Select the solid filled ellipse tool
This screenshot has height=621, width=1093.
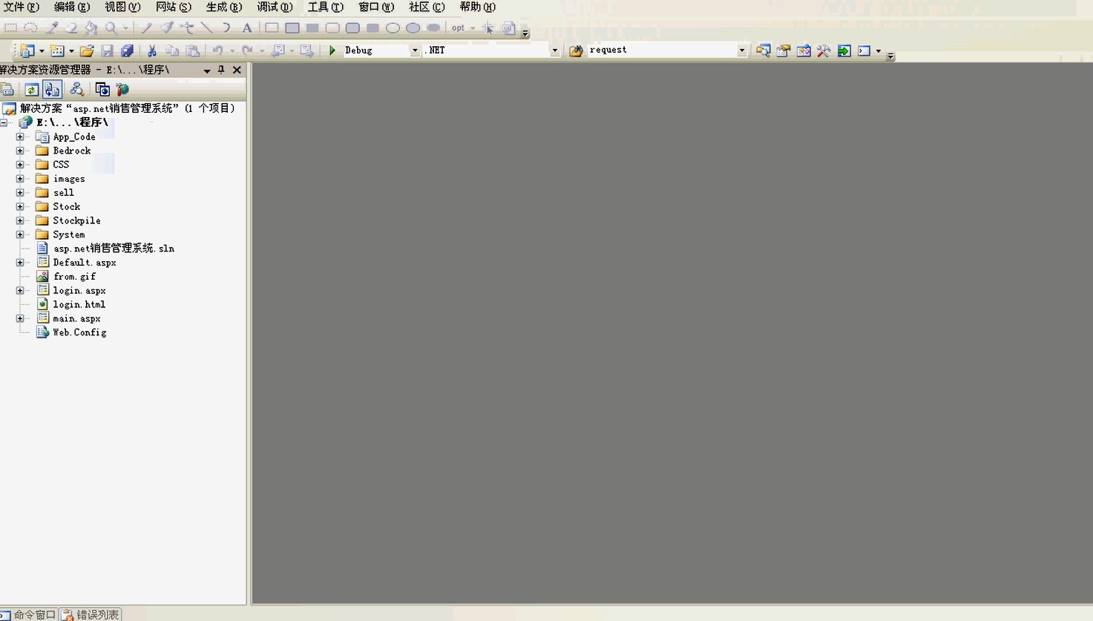[x=433, y=28]
